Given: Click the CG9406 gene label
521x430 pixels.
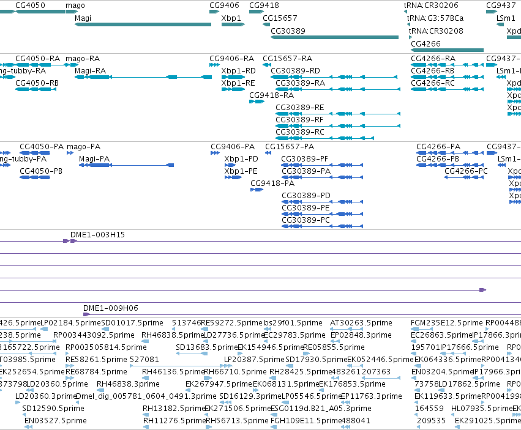Looking at the screenshot, I should click(224, 6).
